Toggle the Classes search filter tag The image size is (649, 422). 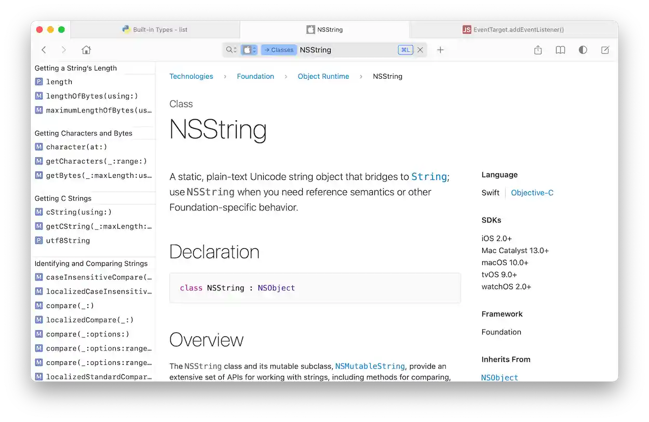(x=279, y=50)
